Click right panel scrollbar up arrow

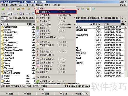pos(126,27)
